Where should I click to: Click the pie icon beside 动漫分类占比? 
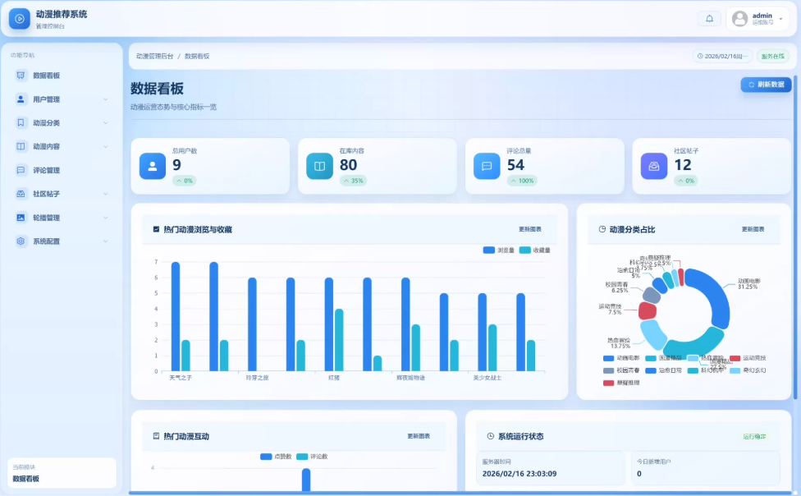tap(602, 229)
